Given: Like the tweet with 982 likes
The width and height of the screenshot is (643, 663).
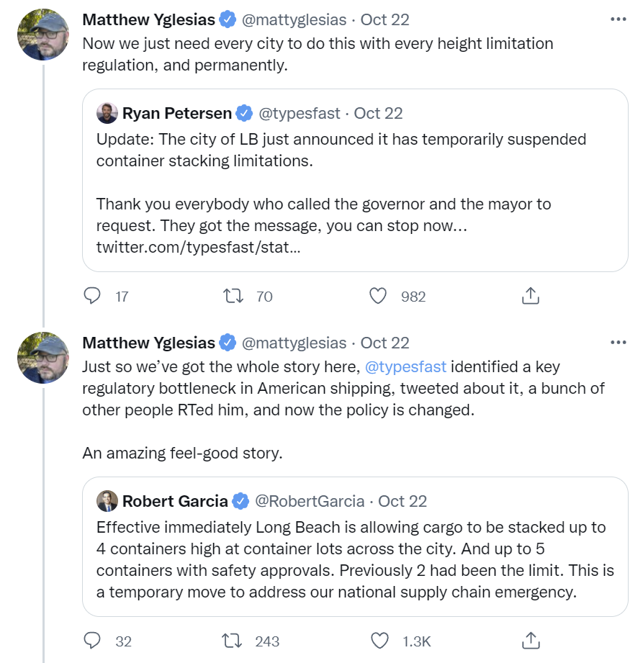Looking at the screenshot, I should [x=378, y=296].
